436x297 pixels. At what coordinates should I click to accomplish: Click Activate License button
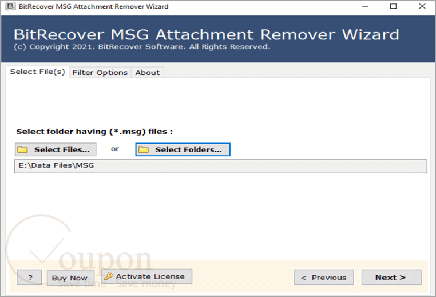click(147, 276)
